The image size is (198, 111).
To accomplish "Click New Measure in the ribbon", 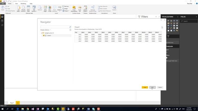I will pyautogui.click(x=103, y=6).
